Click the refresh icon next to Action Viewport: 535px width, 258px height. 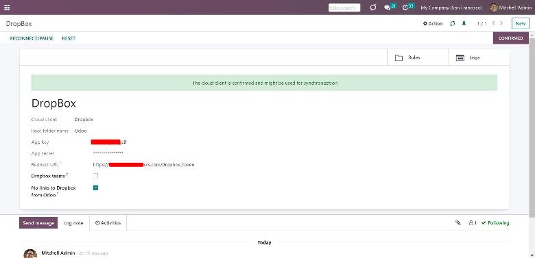(x=453, y=23)
